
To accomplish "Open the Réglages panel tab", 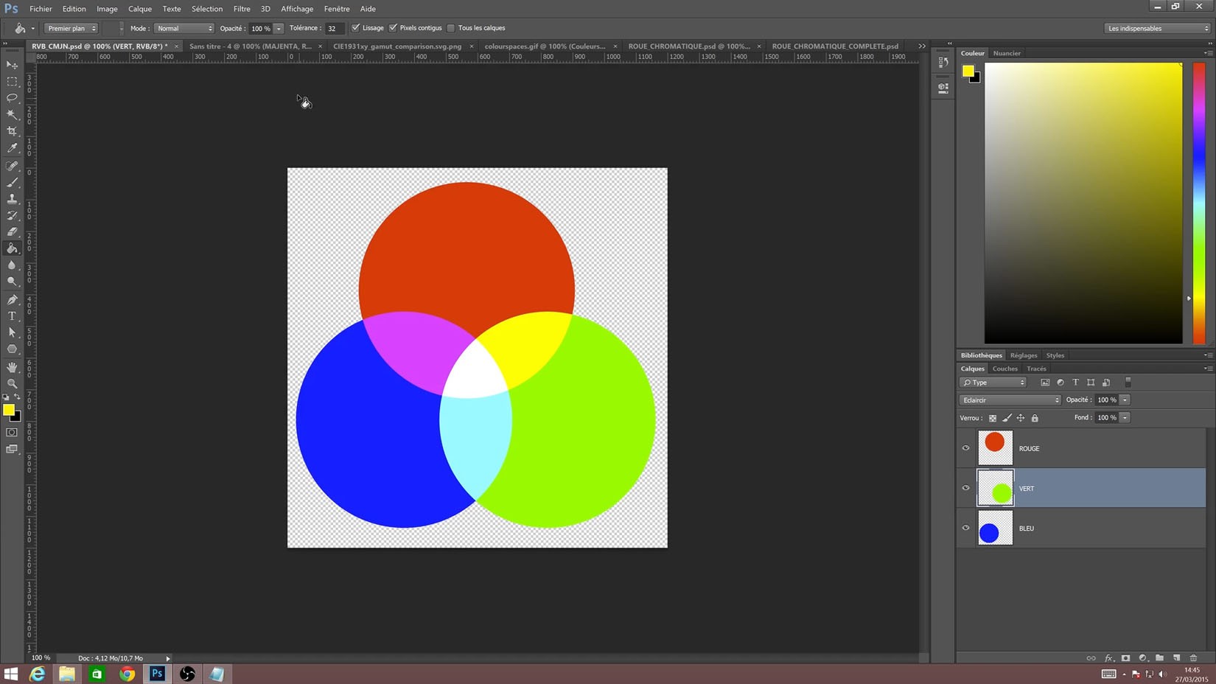I will (1024, 355).
